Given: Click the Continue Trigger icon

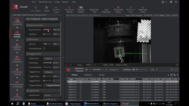Looking at the screenshot, I should pos(56,7).
